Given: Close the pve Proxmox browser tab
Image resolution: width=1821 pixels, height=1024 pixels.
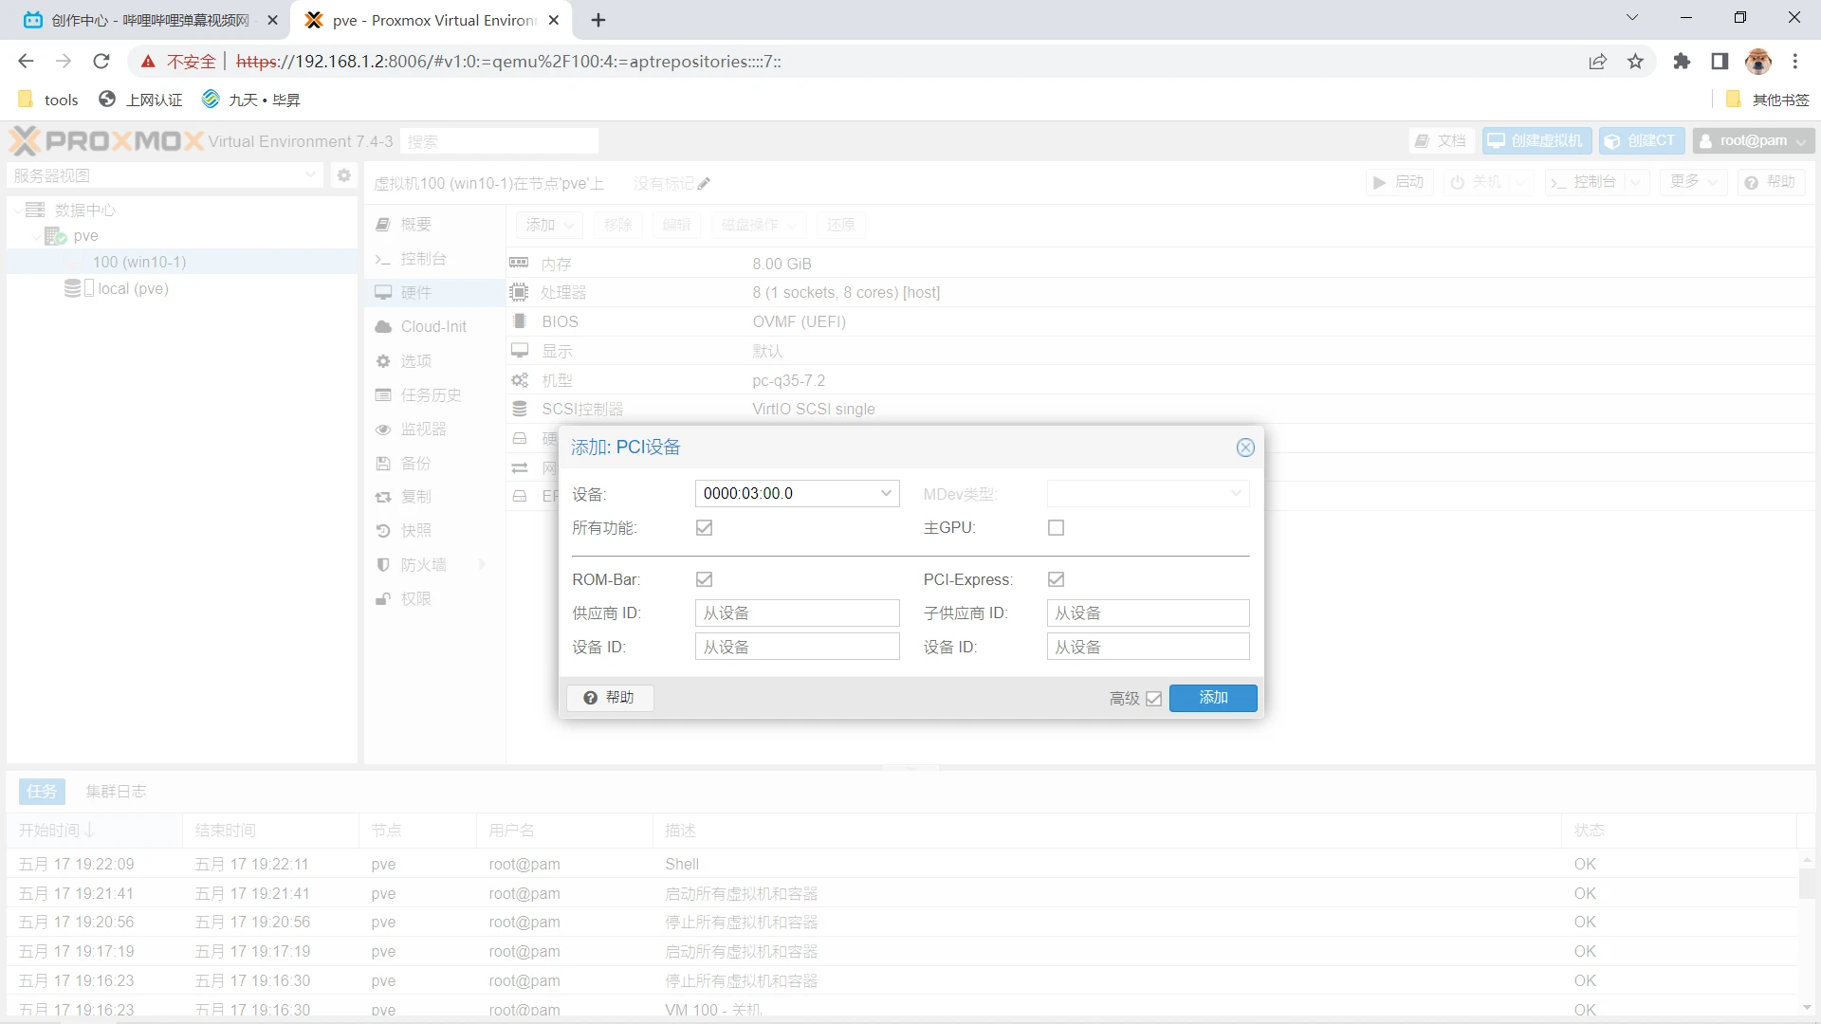Looking at the screenshot, I should click(554, 20).
